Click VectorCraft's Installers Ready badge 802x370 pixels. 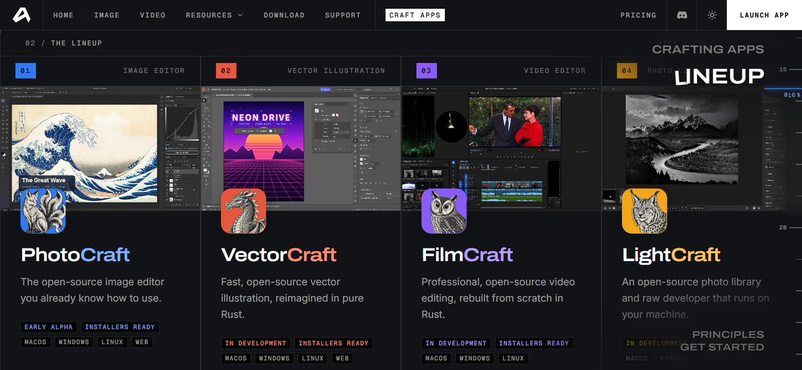point(334,343)
